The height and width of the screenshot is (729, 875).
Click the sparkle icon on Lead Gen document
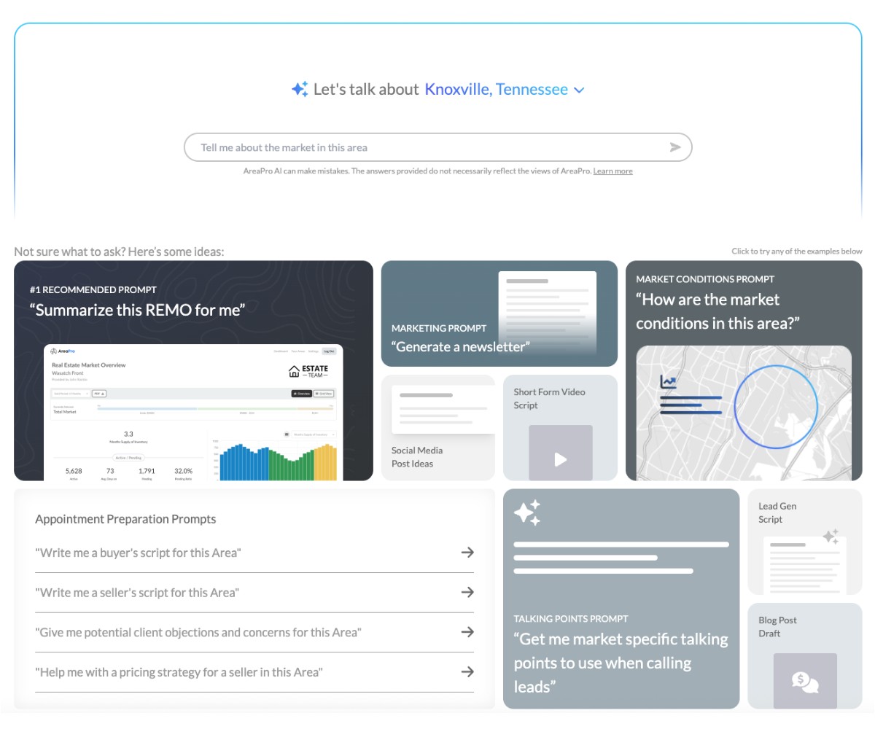[x=830, y=537]
